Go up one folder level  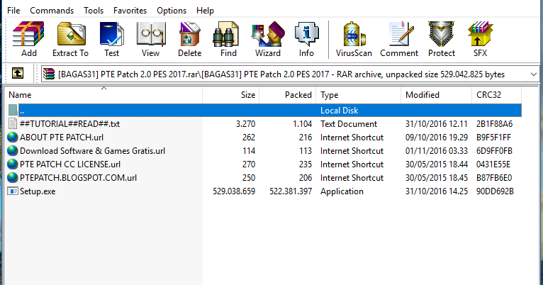pos(18,74)
